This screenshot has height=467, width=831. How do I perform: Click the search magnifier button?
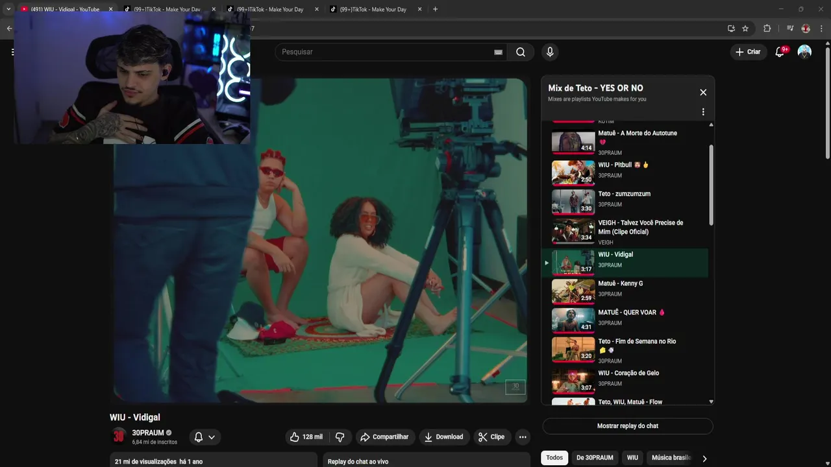click(x=521, y=52)
